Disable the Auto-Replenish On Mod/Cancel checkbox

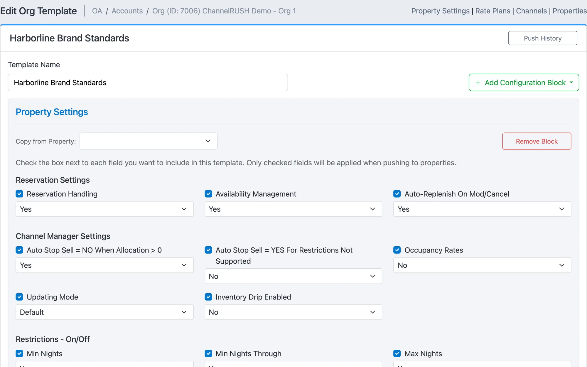(397, 194)
